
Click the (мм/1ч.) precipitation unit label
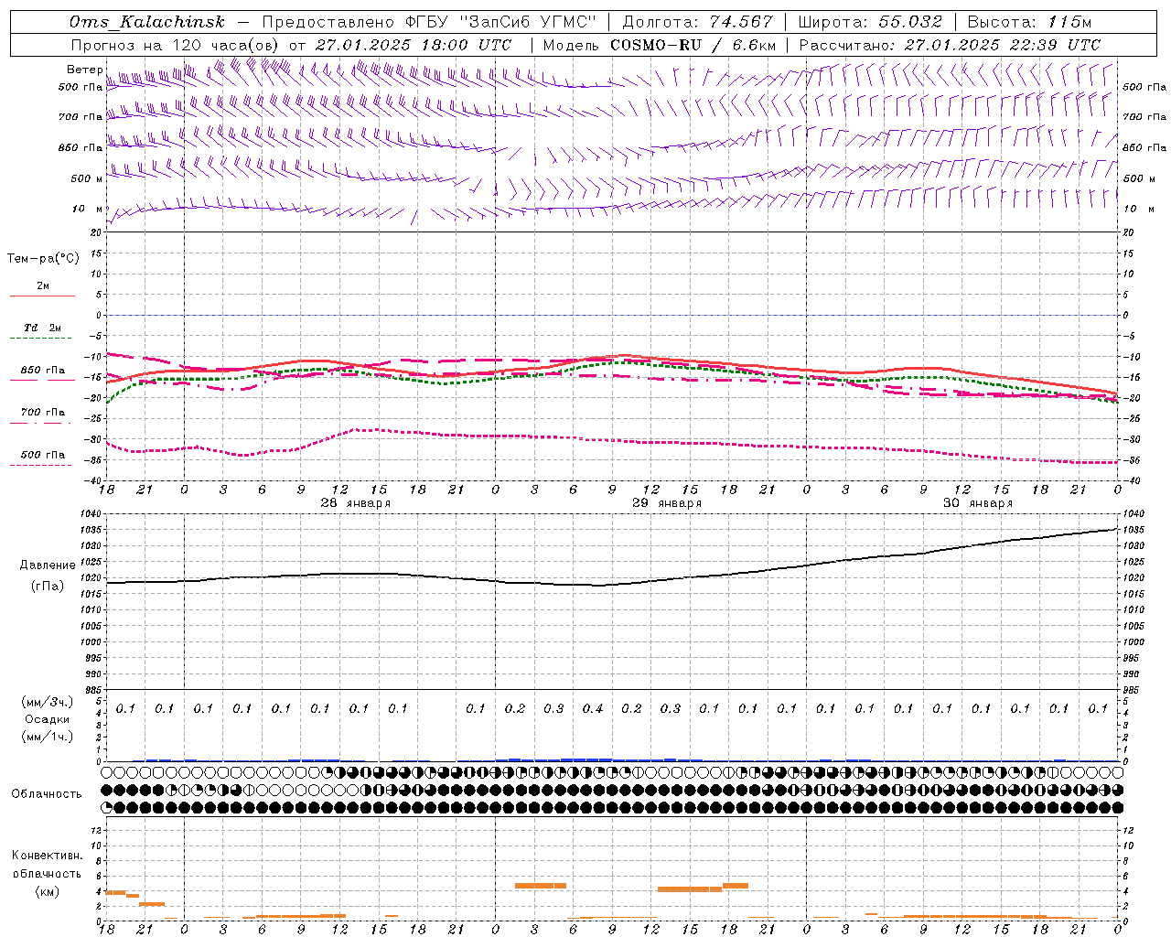click(x=48, y=737)
